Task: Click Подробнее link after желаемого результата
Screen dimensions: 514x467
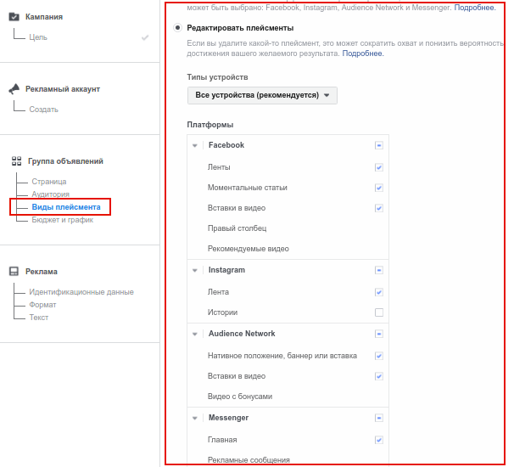Action: click(363, 53)
